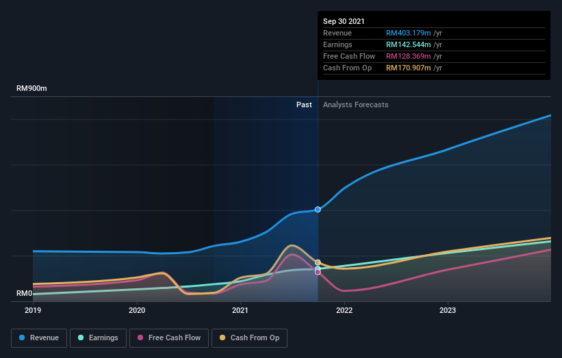Click the Revenue label in tooltip
The height and width of the screenshot is (358, 562).
click(x=337, y=33)
